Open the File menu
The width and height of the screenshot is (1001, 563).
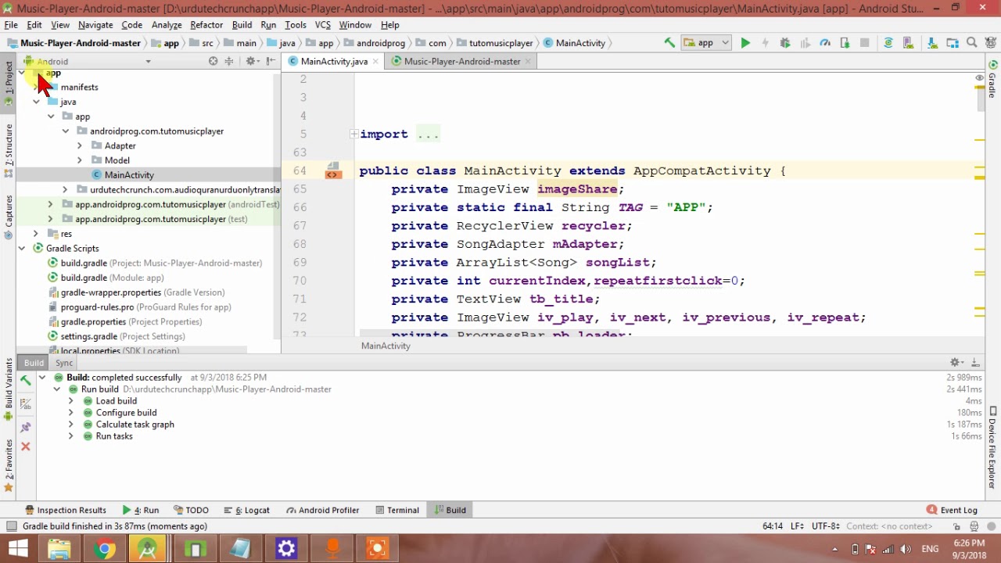click(x=11, y=25)
